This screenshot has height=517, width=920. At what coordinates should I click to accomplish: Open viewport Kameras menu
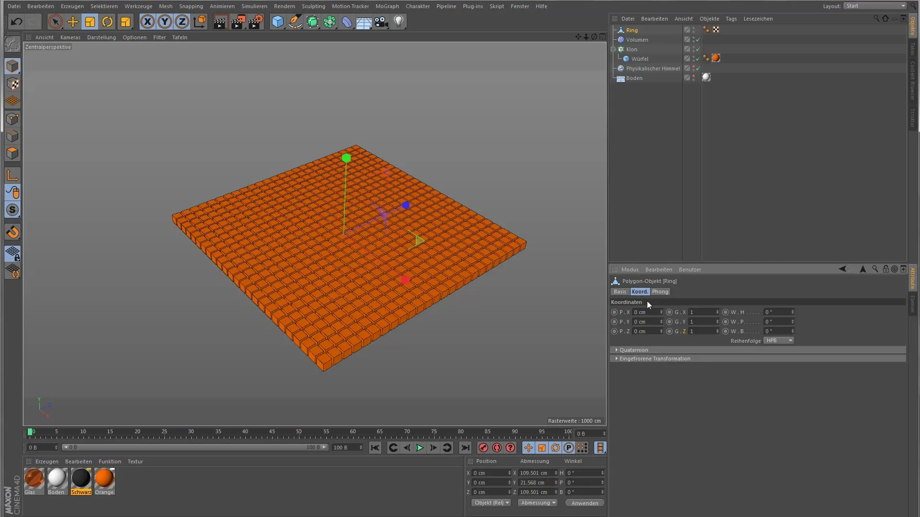(x=70, y=37)
